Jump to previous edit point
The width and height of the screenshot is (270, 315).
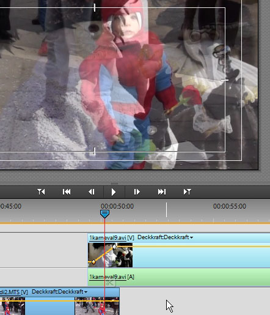pyautogui.click(x=67, y=192)
